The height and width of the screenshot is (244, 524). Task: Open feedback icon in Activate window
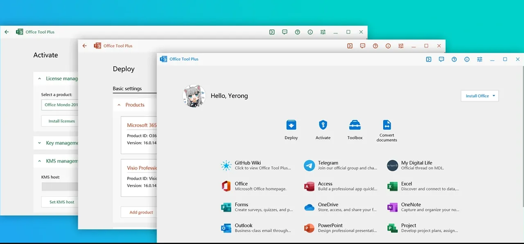[x=285, y=32]
